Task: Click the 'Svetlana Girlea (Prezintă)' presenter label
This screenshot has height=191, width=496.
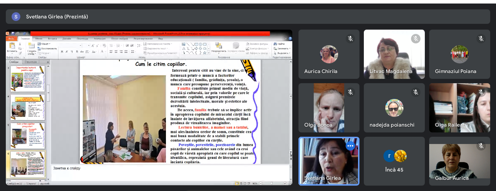Action: (x=57, y=17)
